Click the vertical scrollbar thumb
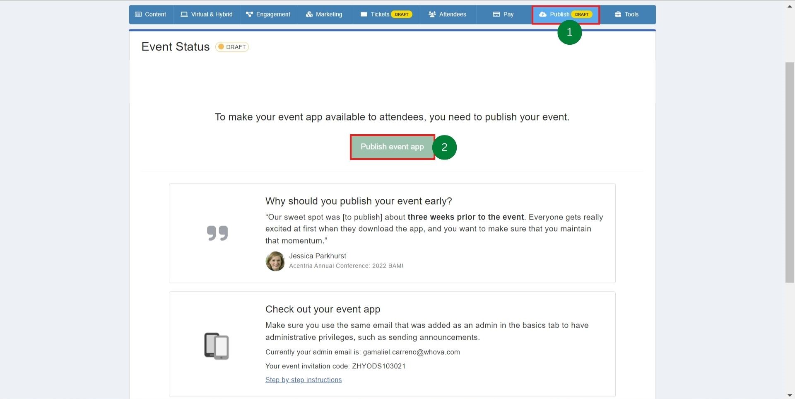The width and height of the screenshot is (795, 399). 790,172
